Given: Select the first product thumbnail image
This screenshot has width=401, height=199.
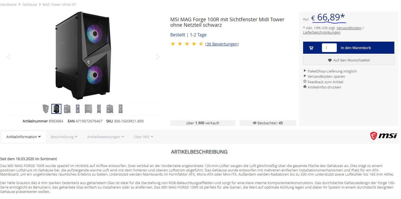Looking at the screenshot, I should tap(46, 109).
